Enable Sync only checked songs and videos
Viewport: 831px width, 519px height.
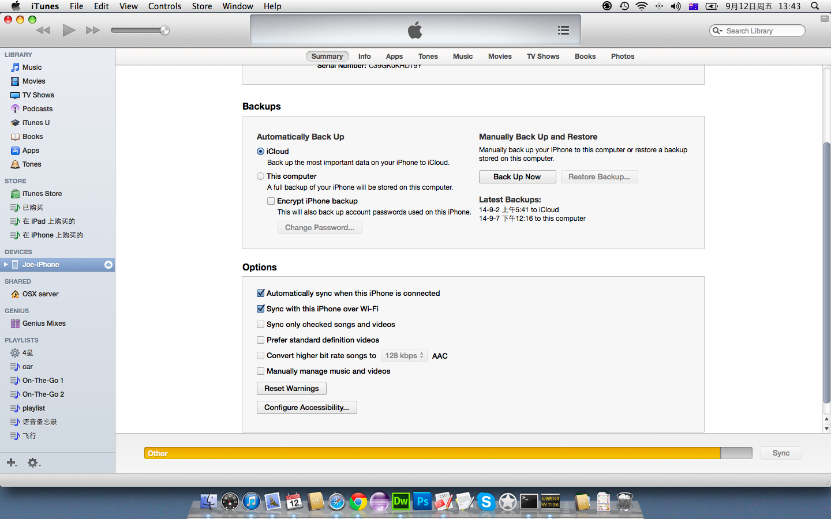click(261, 325)
